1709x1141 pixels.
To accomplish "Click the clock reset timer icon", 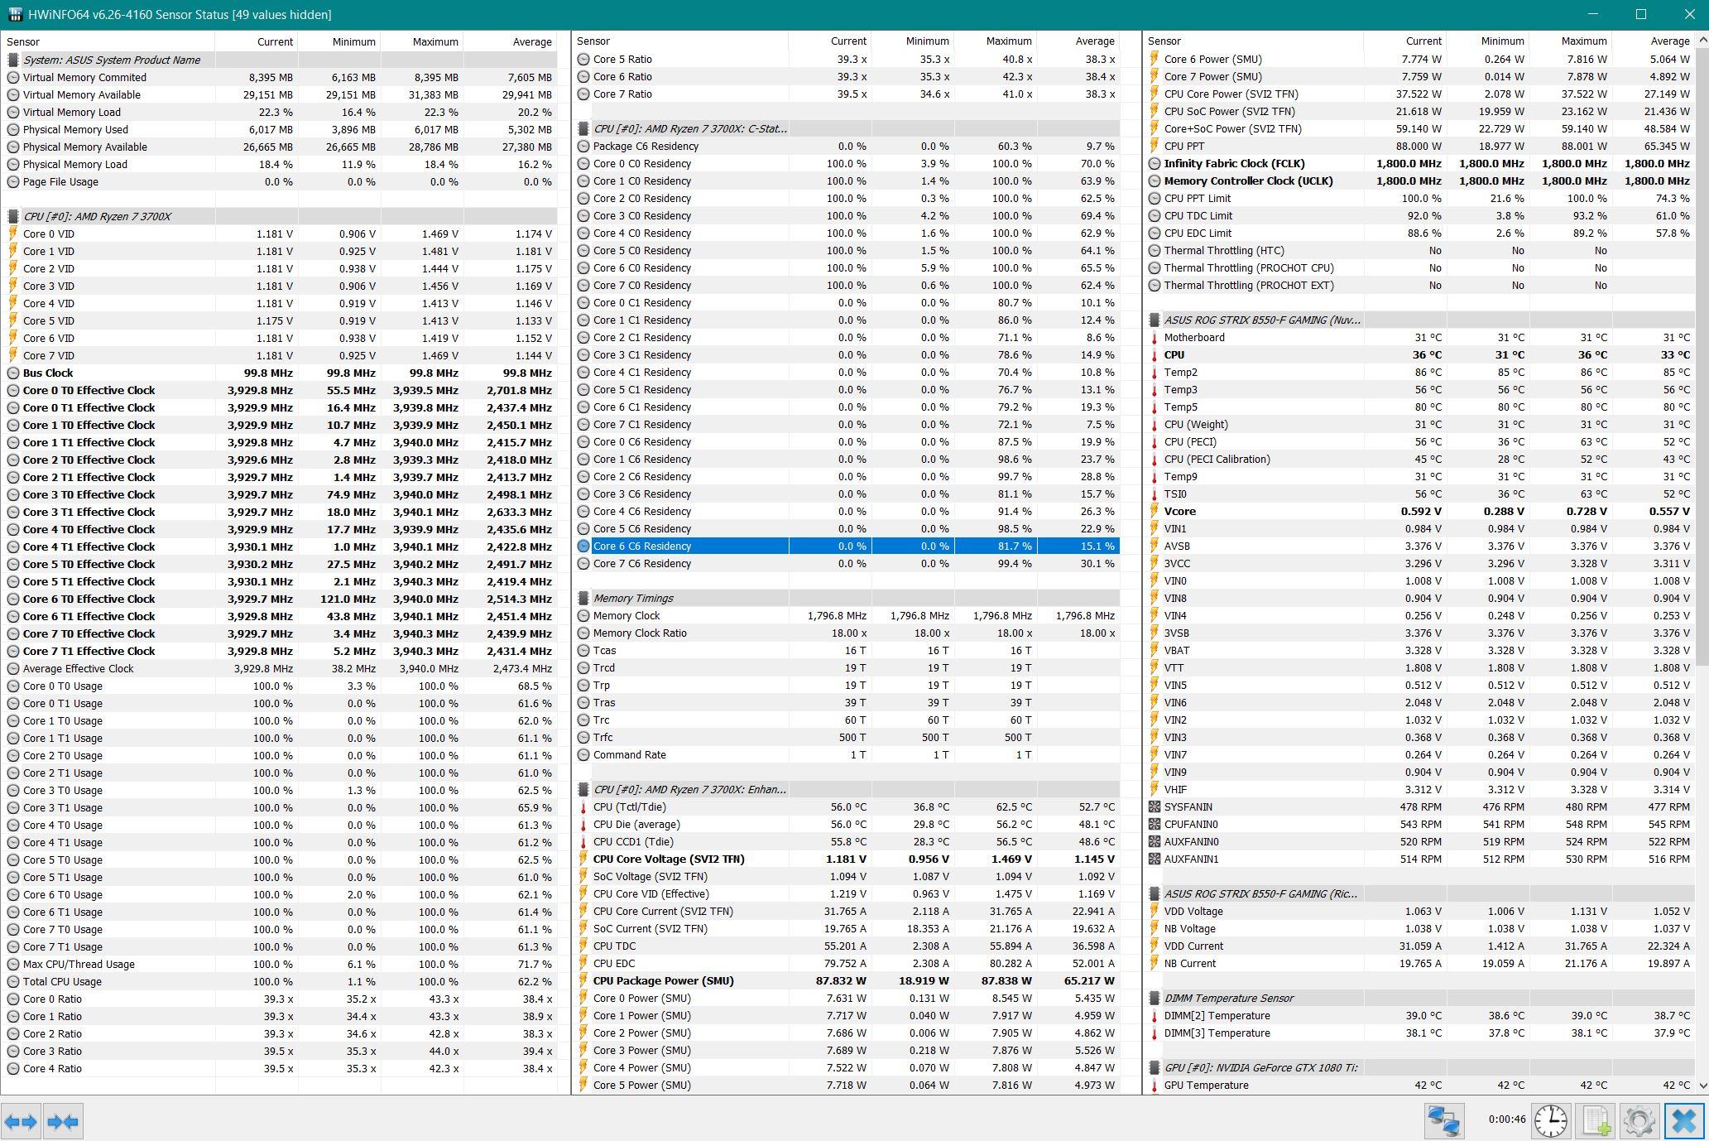I will click(1550, 1121).
